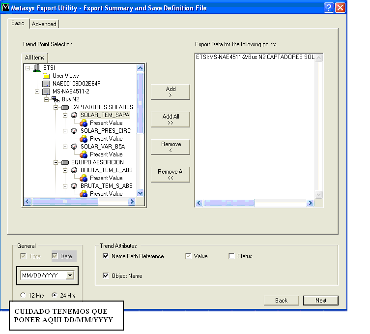This screenshot has width=370, height=334.
Task: Collapse the SOLAR_PRES_CIRC node
Action: 65,131
